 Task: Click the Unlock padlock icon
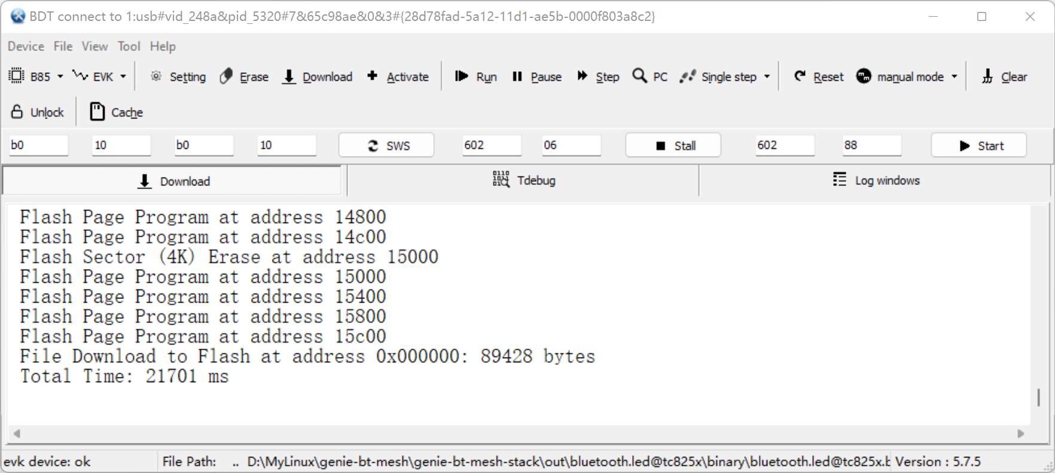(17, 111)
